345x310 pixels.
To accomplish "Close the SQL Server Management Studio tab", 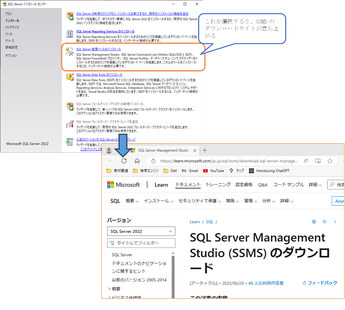I will point(195,150).
